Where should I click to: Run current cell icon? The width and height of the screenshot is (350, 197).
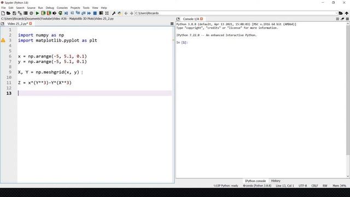tap(43, 13)
